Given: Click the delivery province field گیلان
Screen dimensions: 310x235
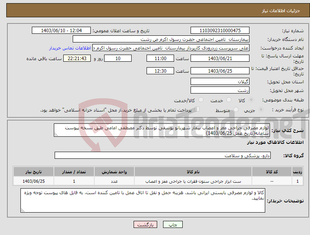Looking at the screenshot, I should 220,81.
